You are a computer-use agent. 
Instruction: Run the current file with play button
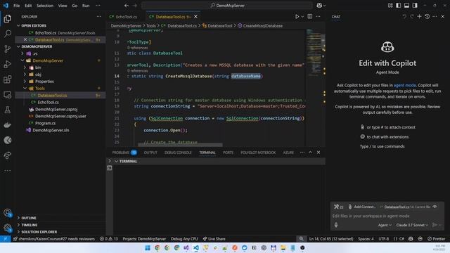(x=297, y=17)
